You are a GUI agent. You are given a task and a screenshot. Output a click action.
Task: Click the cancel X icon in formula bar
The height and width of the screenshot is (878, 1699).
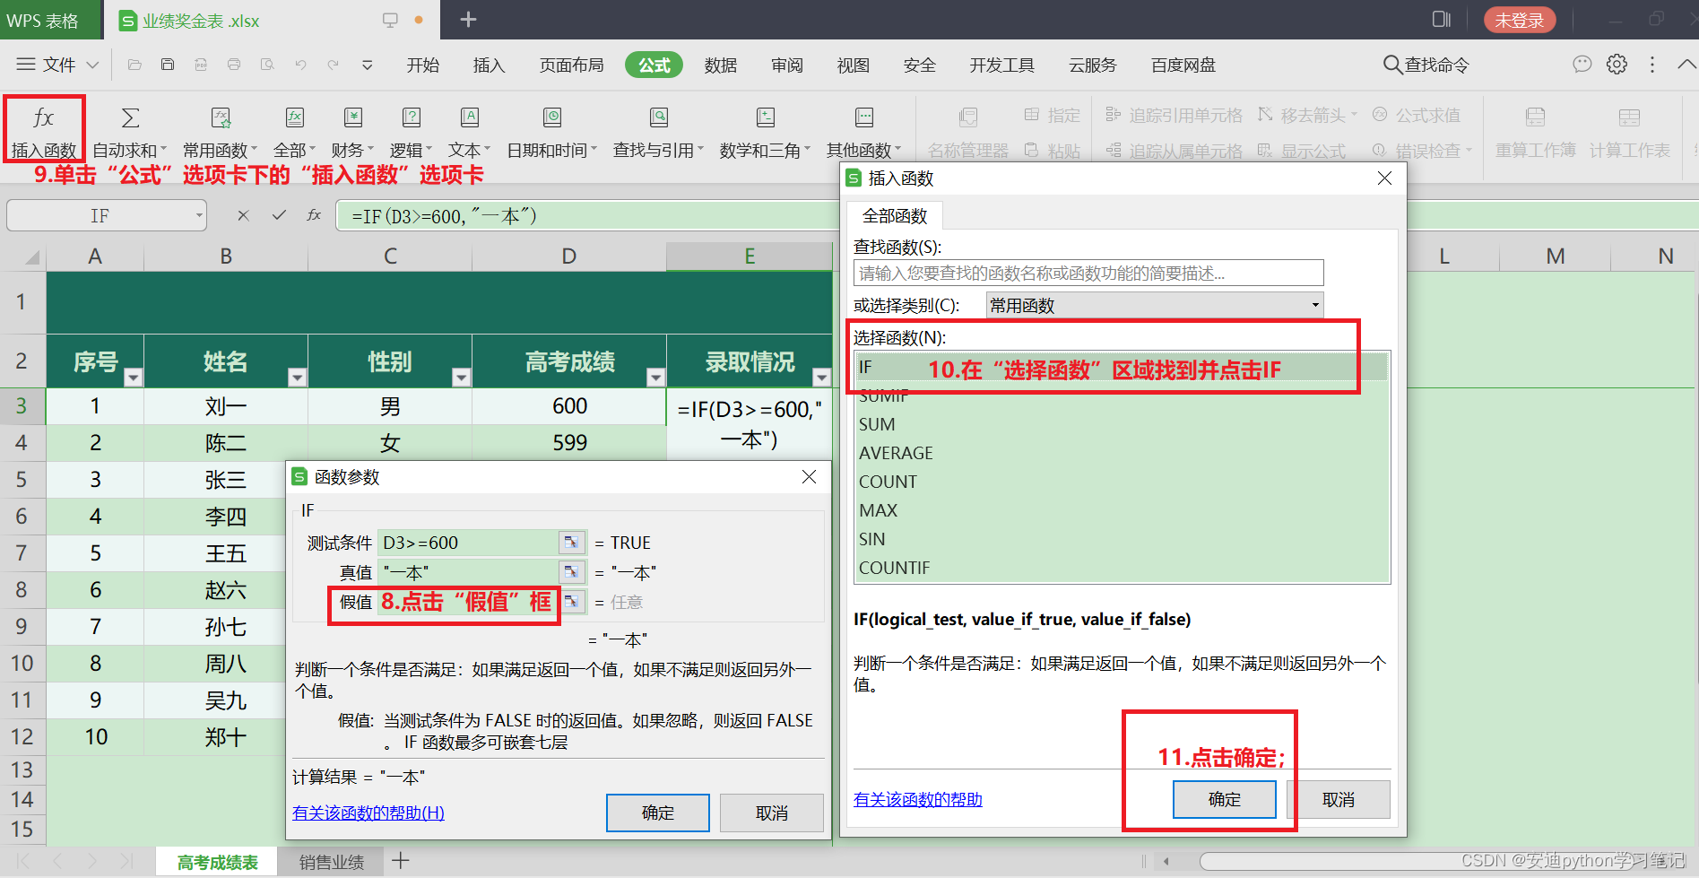point(243,215)
